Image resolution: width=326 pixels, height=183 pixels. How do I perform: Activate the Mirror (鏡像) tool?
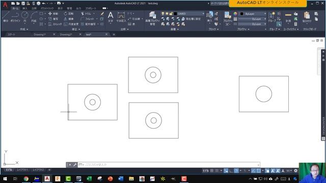tap(69, 19)
